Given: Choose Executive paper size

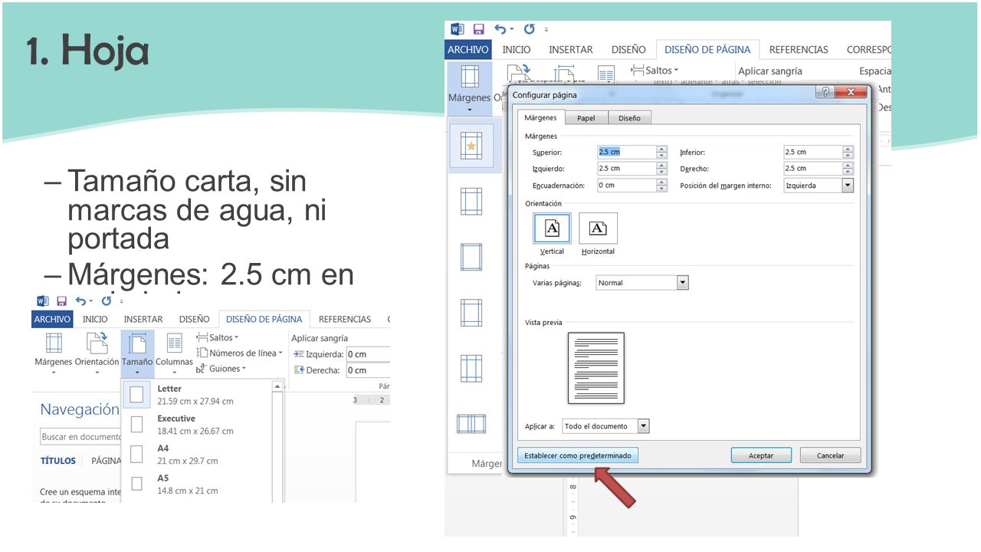Looking at the screenshot, I should (x=197, y=425).
